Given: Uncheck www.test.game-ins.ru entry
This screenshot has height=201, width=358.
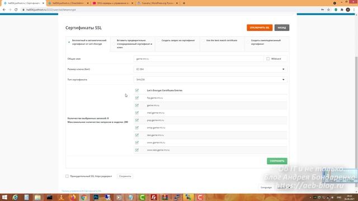Looking at the screenshot, I should pyautogui.click(x=136, y=150).
